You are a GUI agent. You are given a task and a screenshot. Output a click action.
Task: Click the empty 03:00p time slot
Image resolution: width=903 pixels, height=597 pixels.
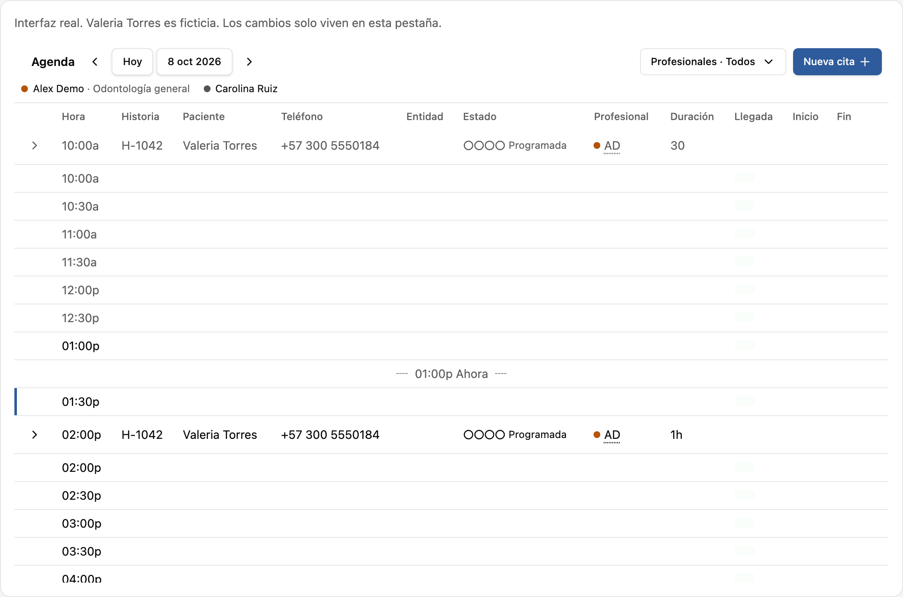(451, 523)
